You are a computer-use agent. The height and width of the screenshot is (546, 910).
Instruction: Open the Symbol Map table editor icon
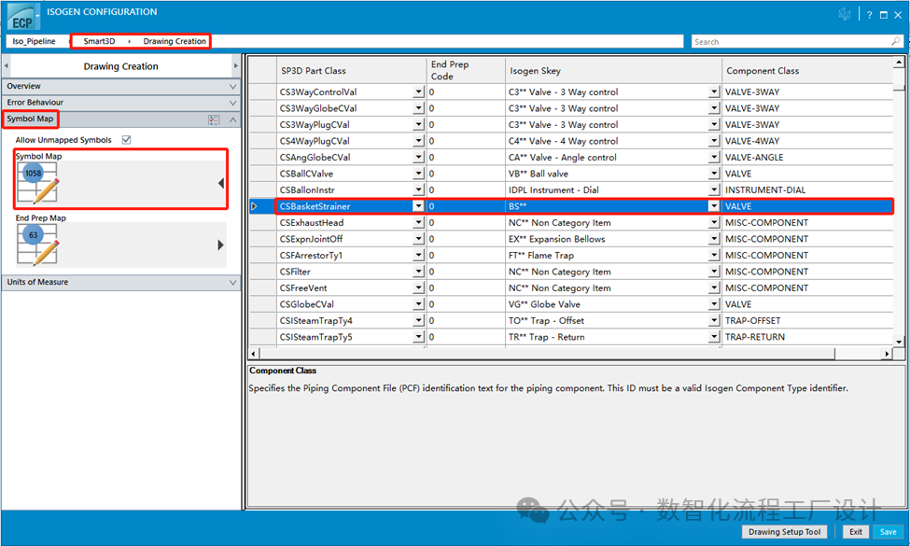pyautogui.click(x=37, y=183)
